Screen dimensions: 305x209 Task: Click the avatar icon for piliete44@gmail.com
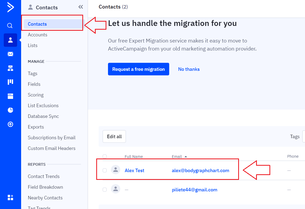click(x=115, y=189)
